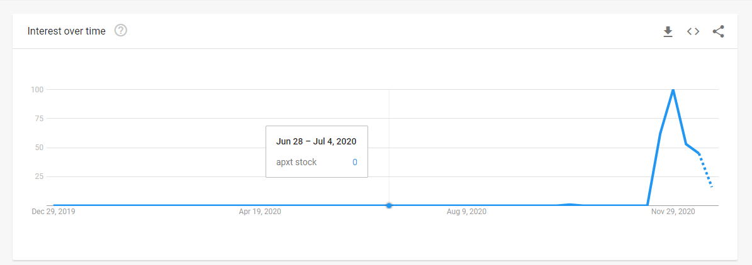Click the 100 label on the y-axis

[37, 89]
